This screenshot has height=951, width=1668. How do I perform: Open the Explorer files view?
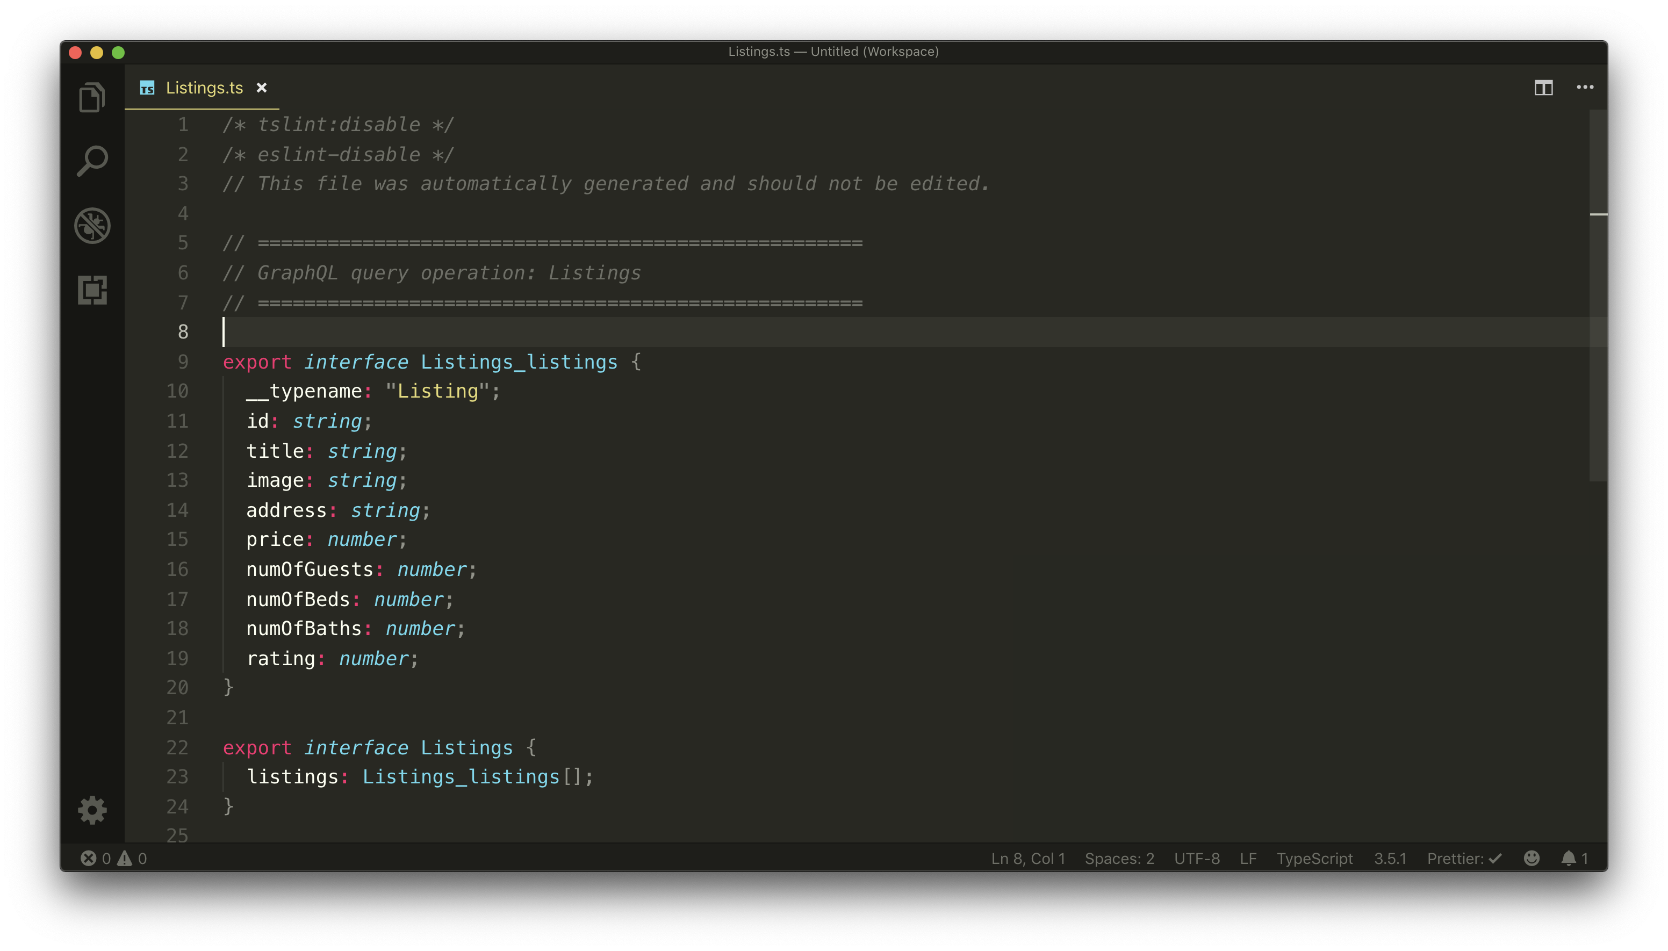click(92, 97)
